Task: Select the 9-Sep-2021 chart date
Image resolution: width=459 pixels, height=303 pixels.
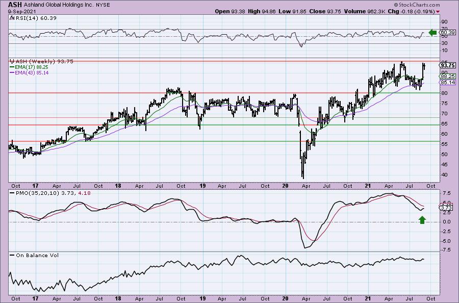Action: pyautogui.click(x=22, y=11)
